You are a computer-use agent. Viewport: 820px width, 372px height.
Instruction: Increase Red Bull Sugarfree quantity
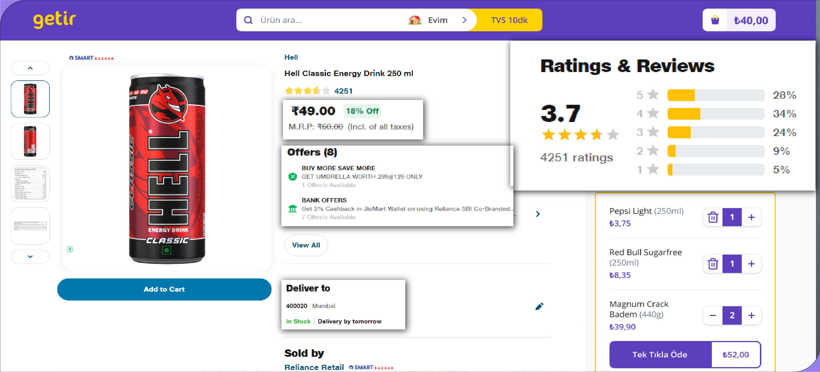(751, 264)
